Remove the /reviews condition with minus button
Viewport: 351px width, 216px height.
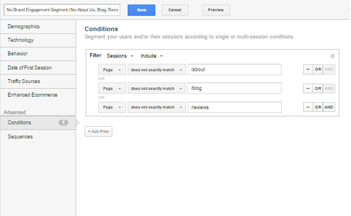(308, 107)
